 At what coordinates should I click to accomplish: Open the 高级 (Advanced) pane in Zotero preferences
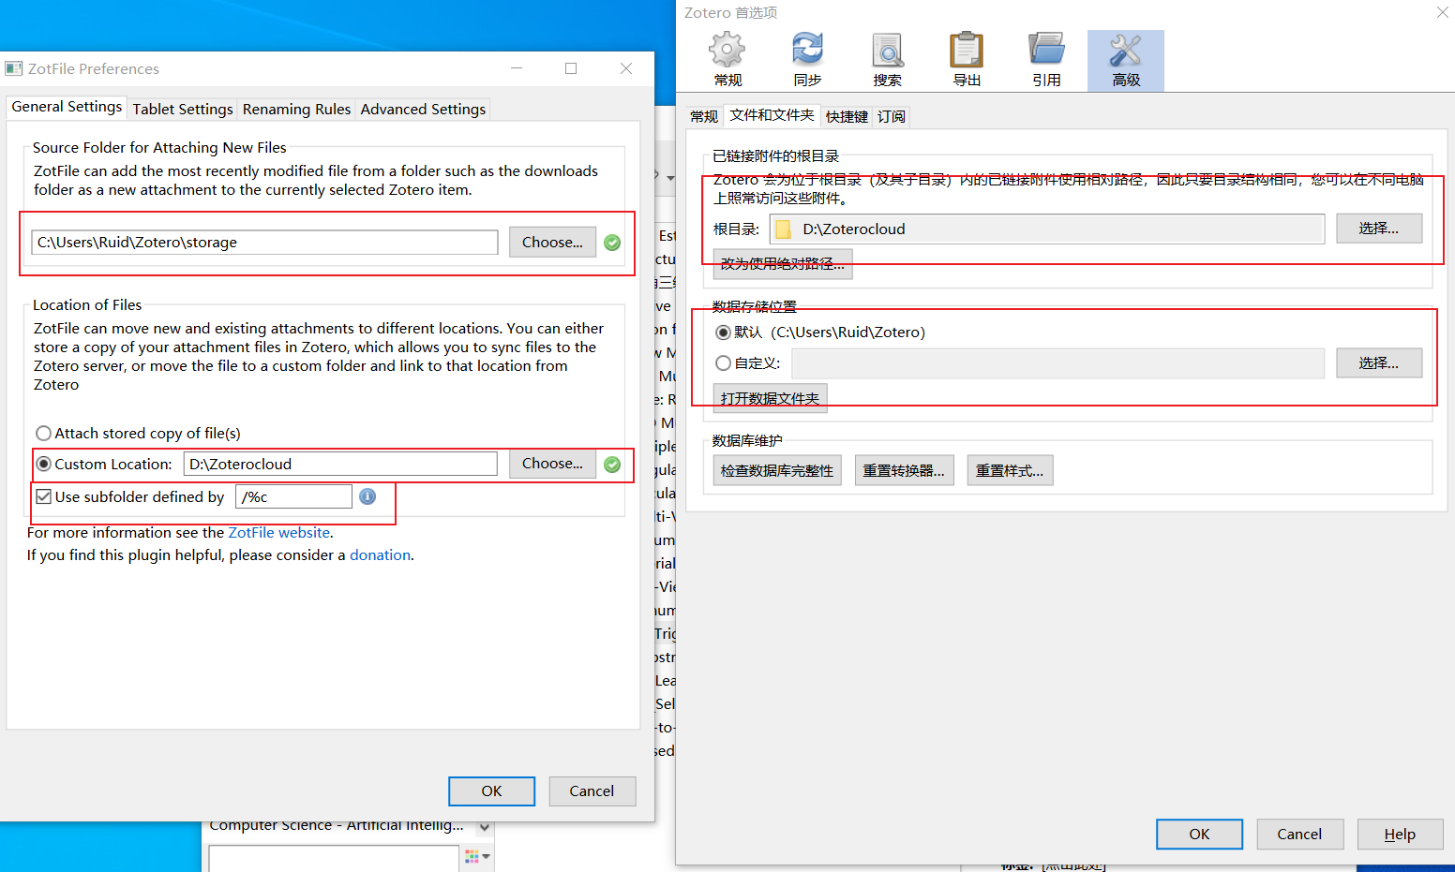tap(1126, 61)
